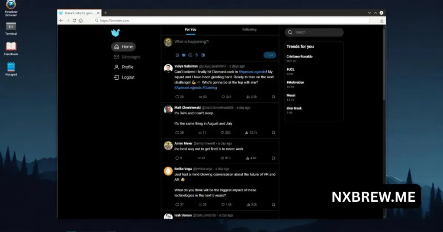Go to Profile in the sidebar
443x232 pixels.
click(x=127, y=67)
